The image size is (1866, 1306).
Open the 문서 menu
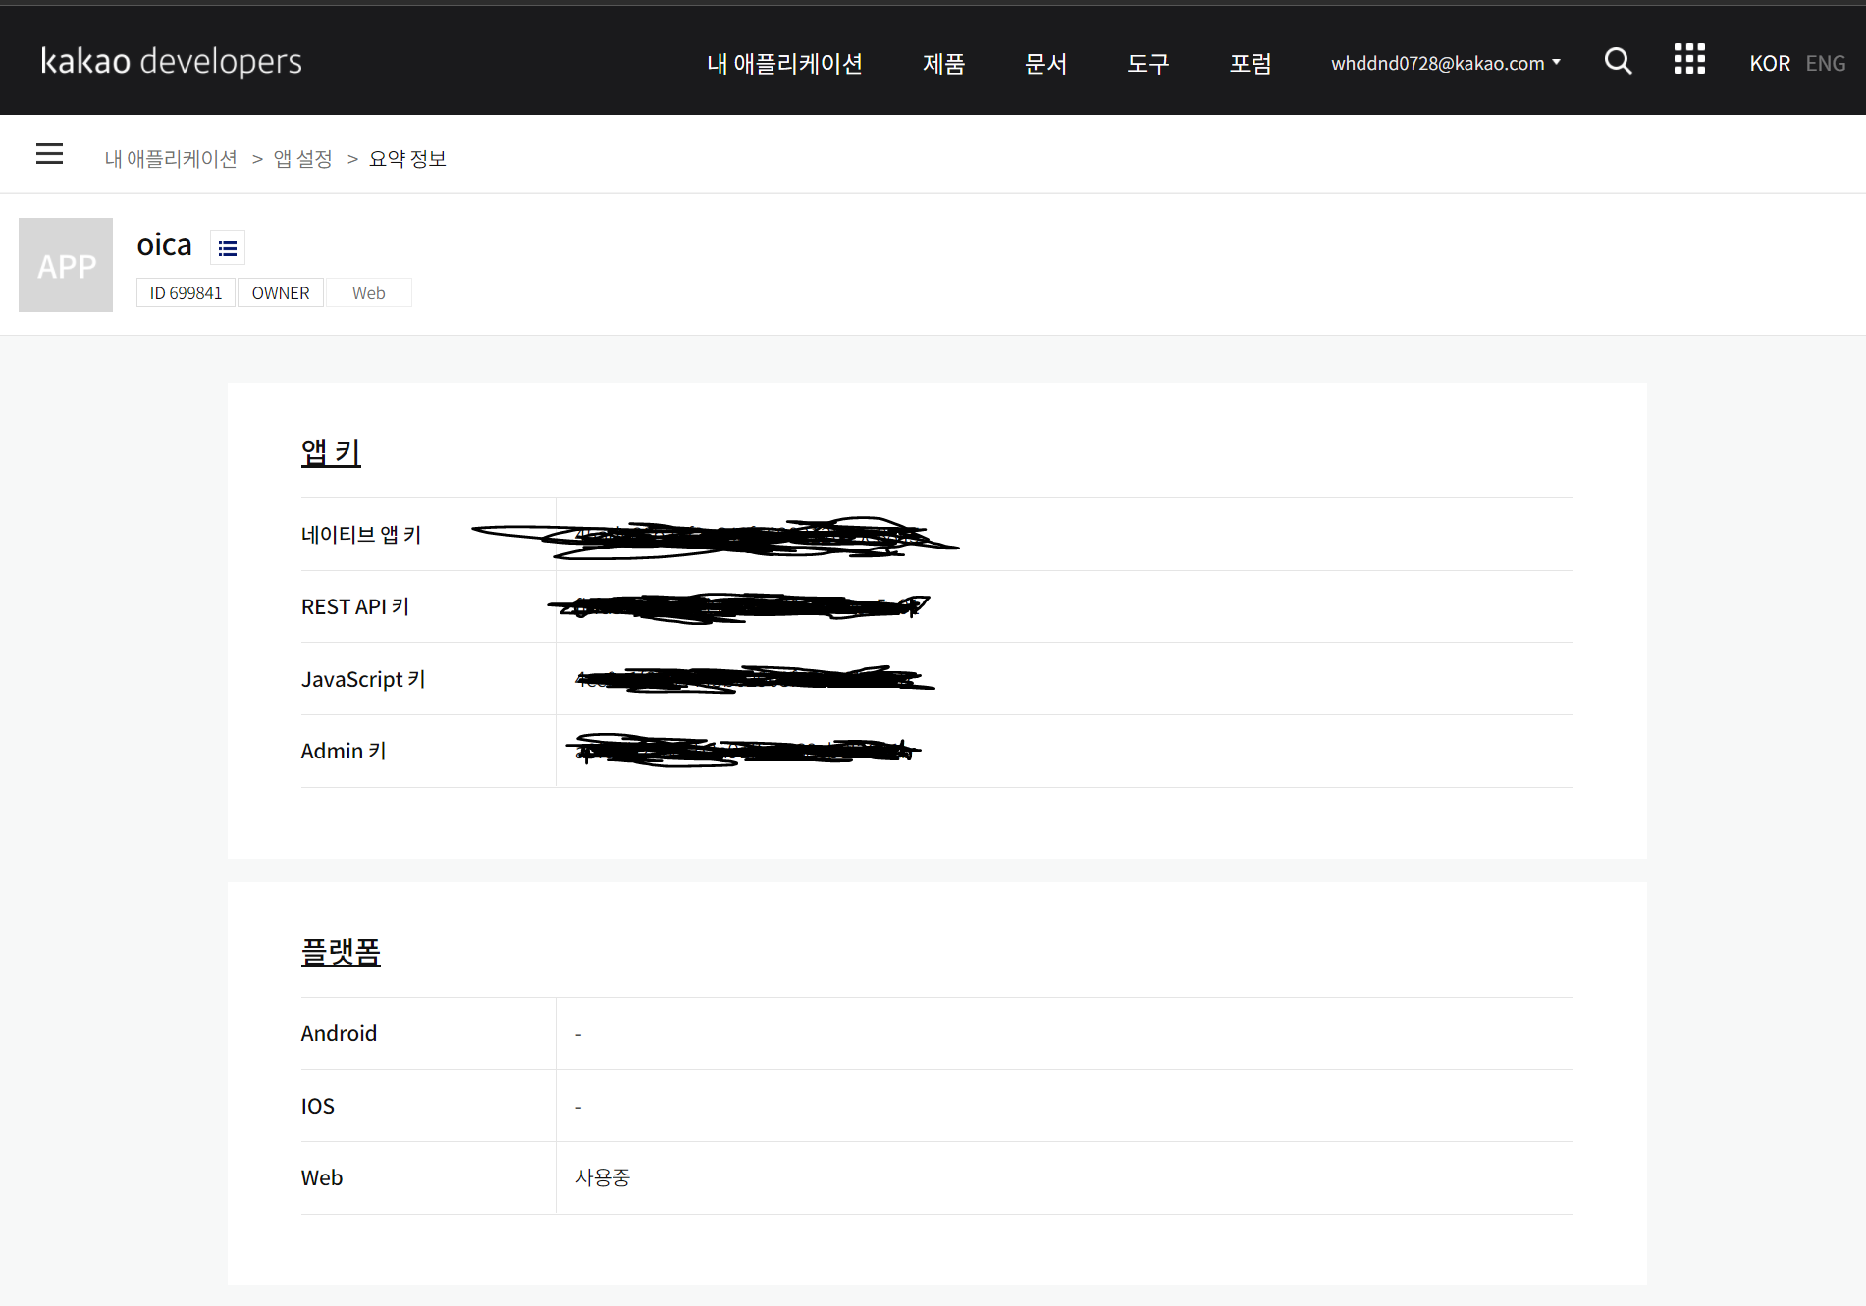(x=1045, y=64)
